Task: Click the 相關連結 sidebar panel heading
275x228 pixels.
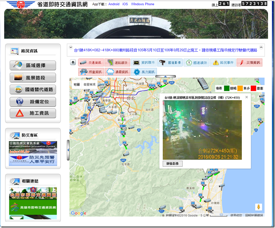Action: click(30, 181)
